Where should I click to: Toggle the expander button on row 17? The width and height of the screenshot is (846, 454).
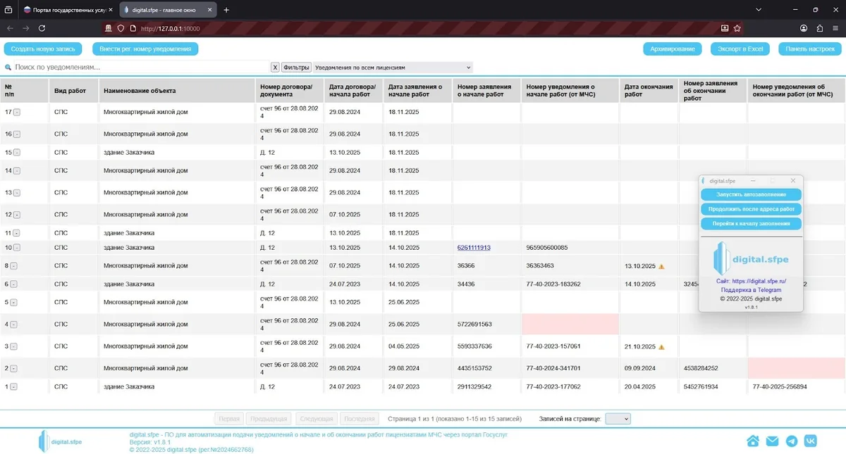click(17, 112)
